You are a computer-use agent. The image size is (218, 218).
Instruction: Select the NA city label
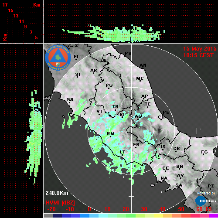(x=164, y=178)
